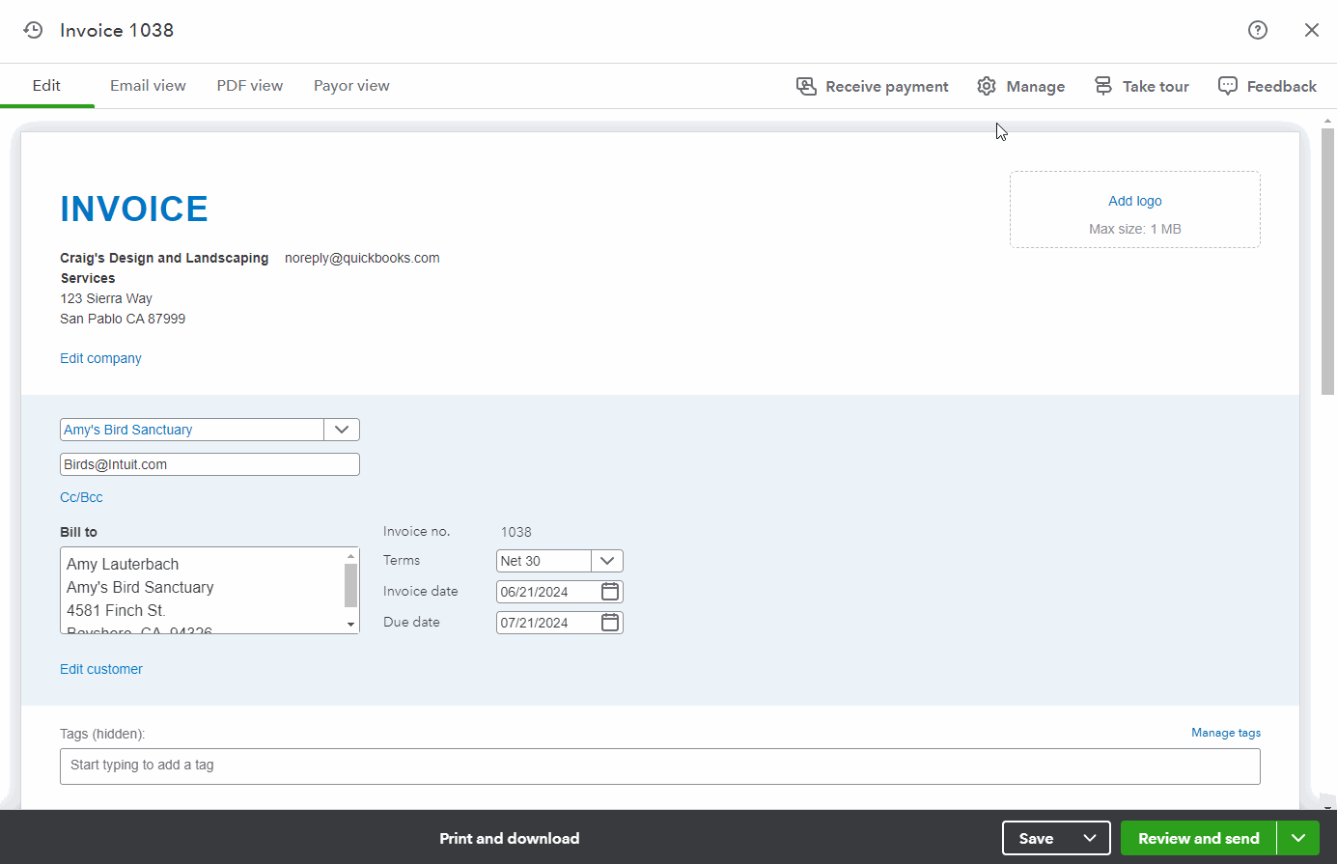
Task: Switch to the PDF view tab
Action: pos(250,86)
